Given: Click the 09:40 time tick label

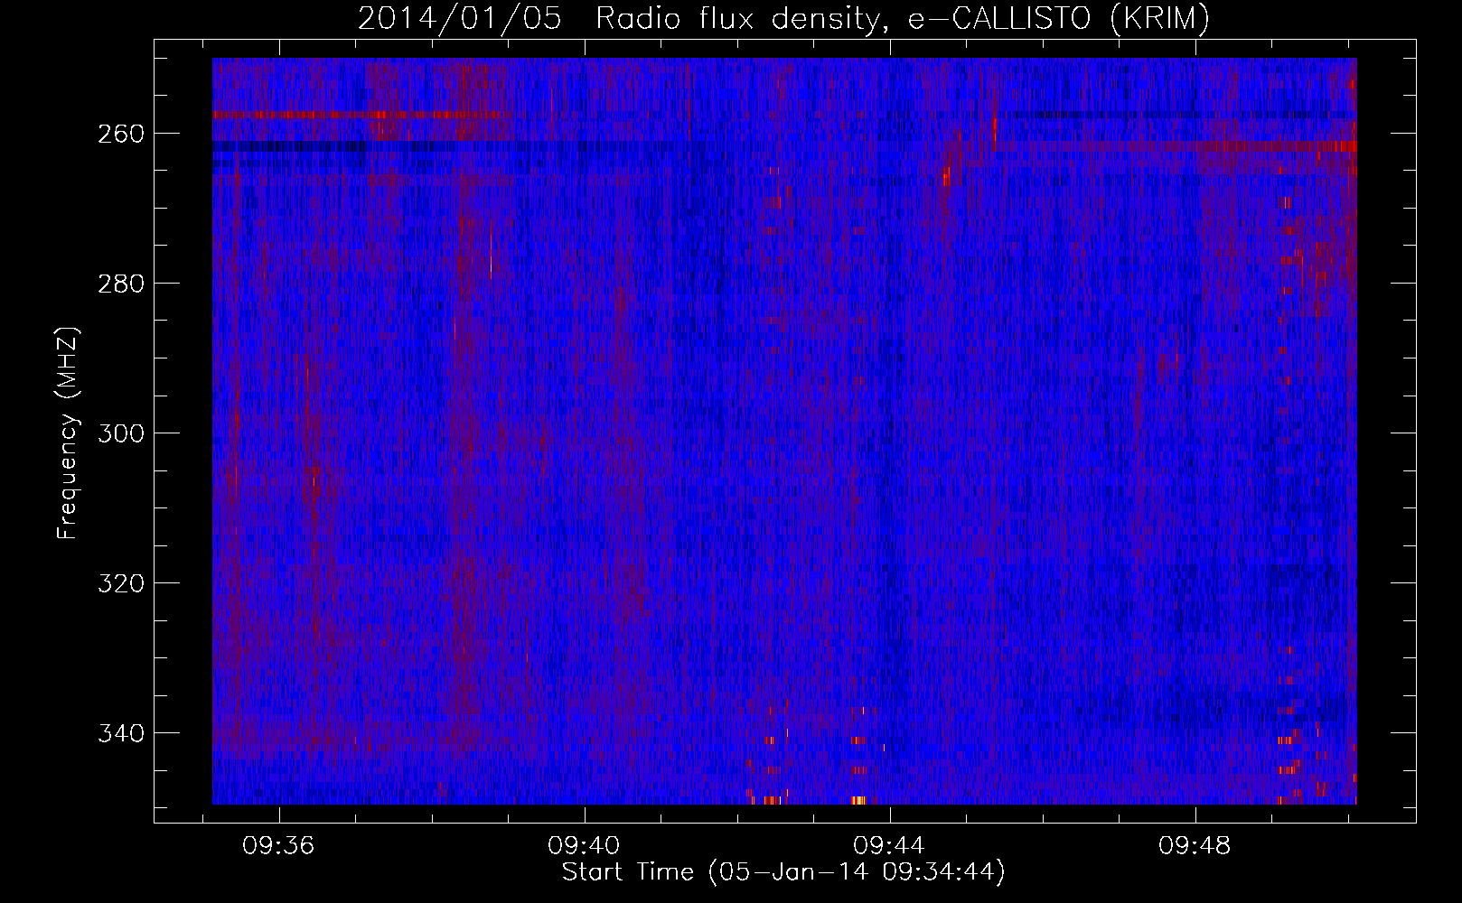Looking at the screenshot, I should pos(584,846).
